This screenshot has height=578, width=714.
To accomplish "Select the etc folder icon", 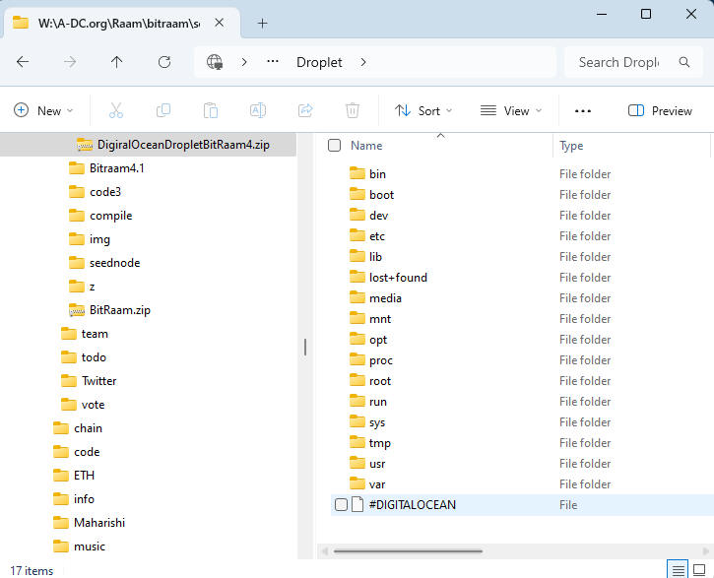I will pyautogui.click(x=357, y=235).
